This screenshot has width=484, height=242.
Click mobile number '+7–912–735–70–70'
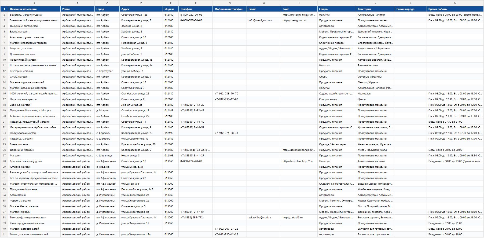(x=230, y=94)
